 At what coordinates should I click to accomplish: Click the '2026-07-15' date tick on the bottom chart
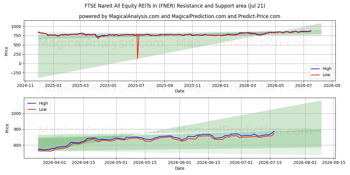[270, 162]
